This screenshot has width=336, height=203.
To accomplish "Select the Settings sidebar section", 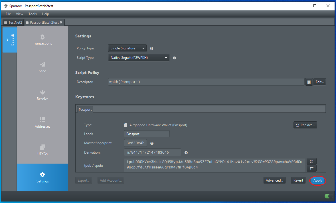I will click(x=42, y=177).
